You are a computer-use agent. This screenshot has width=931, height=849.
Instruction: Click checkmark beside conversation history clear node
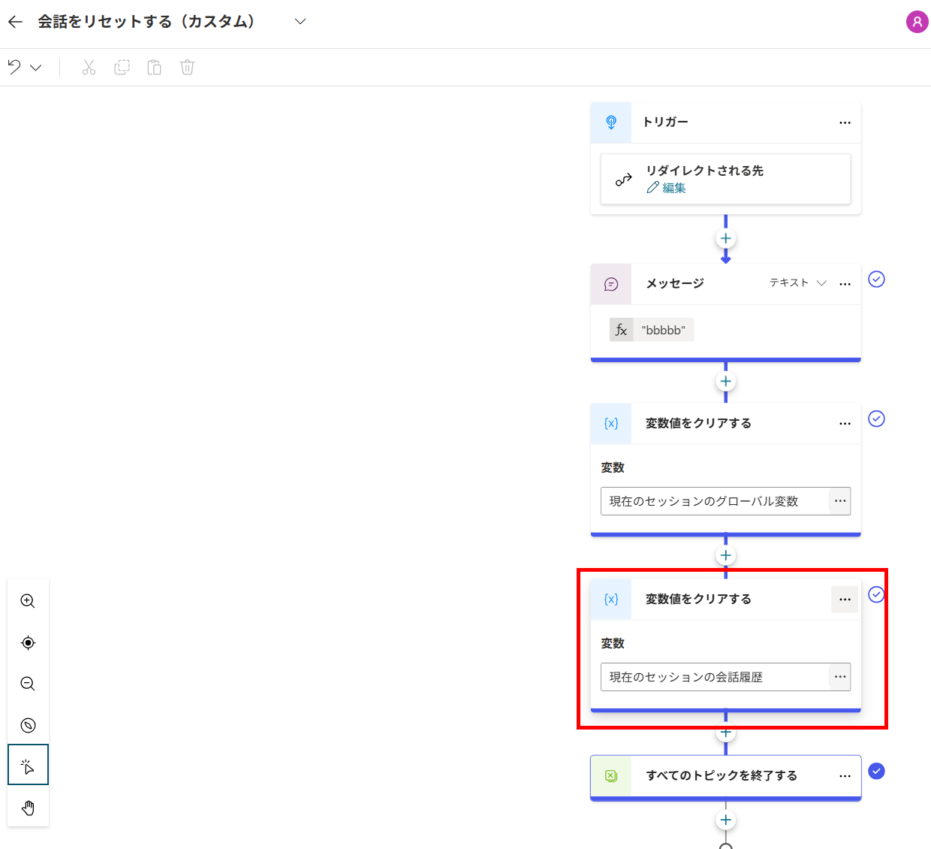tap(876, 594)
